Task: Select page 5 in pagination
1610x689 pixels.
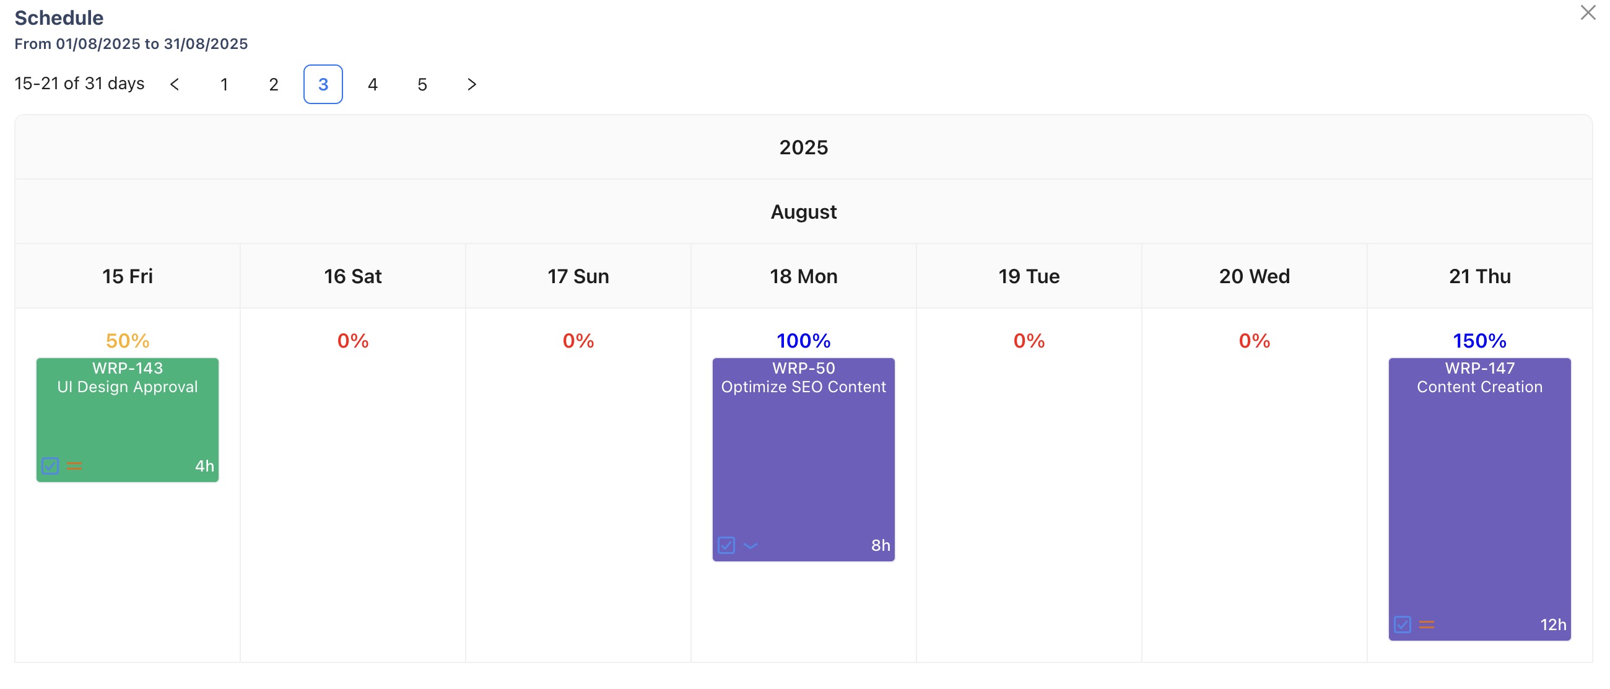Action: [x=422, y=84]
